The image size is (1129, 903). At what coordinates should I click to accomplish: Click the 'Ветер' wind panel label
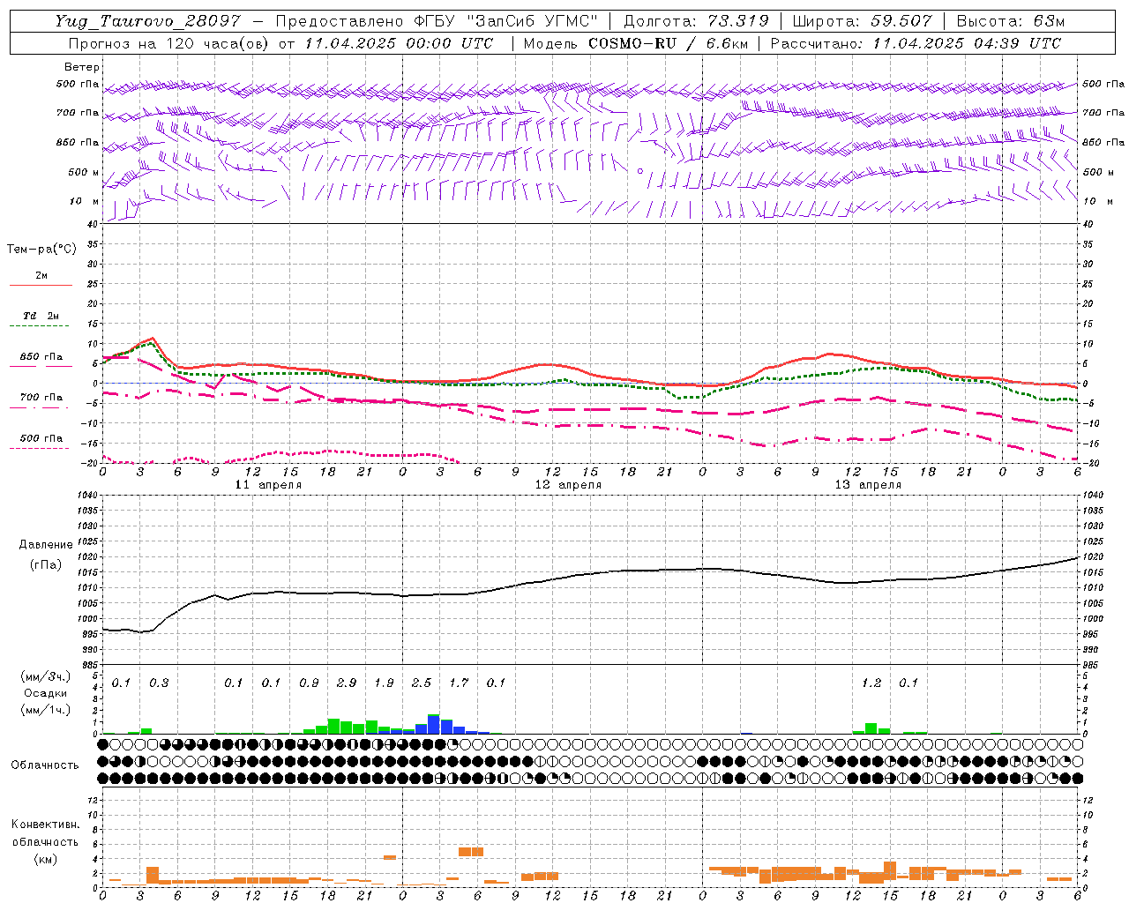(82, 67)
